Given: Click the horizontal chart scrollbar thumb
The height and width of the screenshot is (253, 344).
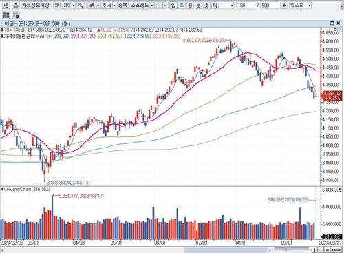Looking at the screenshot, I should 226,250.
